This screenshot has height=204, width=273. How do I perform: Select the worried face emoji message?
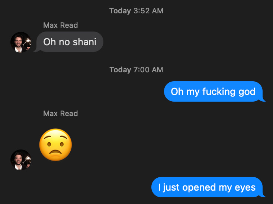coord(55,145)
